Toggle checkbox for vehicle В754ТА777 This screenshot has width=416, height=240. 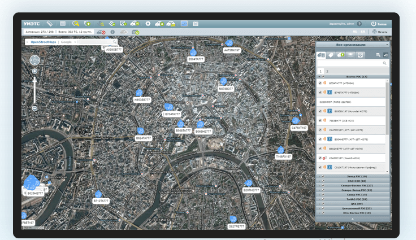tap(320, 83)
